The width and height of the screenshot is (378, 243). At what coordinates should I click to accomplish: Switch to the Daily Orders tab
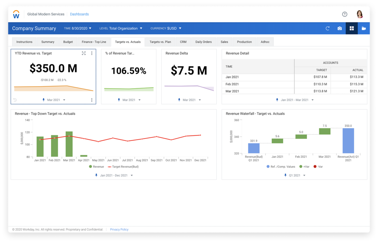[x=204, y=42]
